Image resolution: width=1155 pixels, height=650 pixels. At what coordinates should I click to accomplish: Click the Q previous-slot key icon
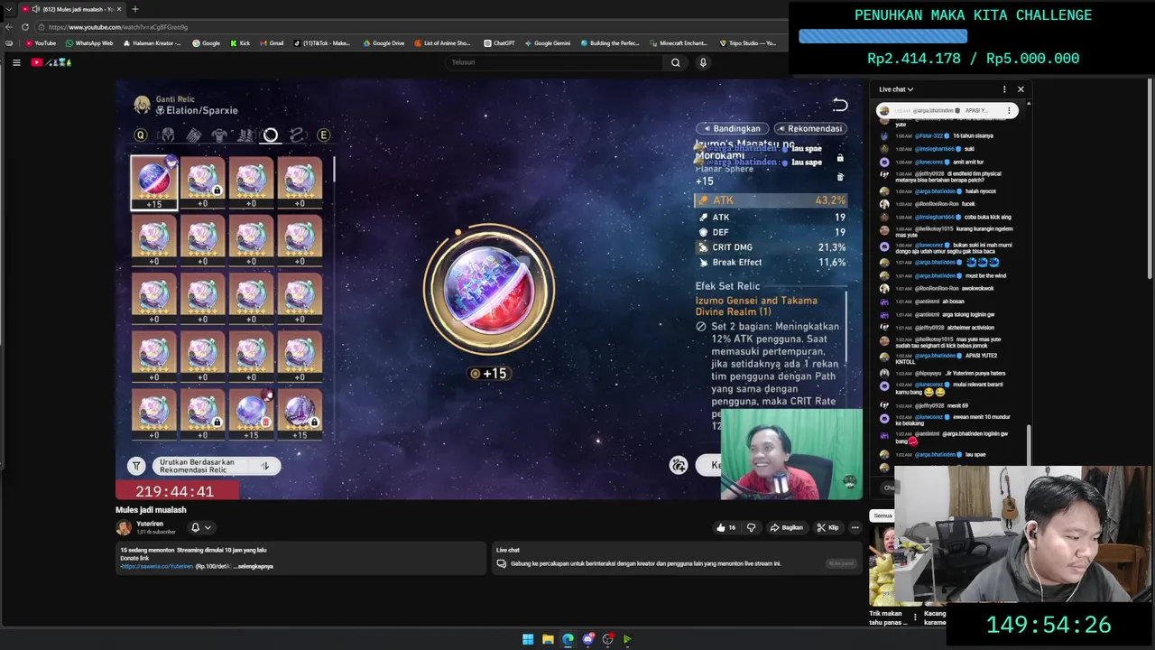point(141,135)
